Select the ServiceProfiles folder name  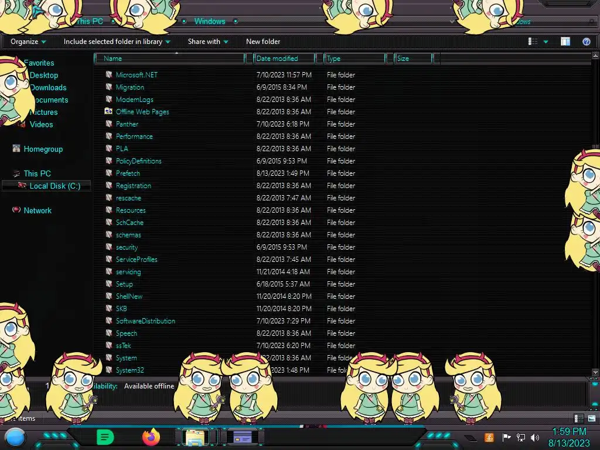[136, 260]
